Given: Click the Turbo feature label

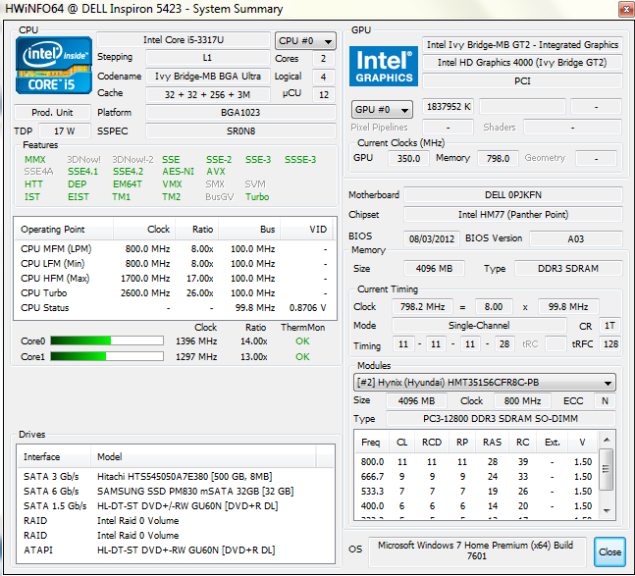Looking at the screenshot, I should tap(257, 197).
